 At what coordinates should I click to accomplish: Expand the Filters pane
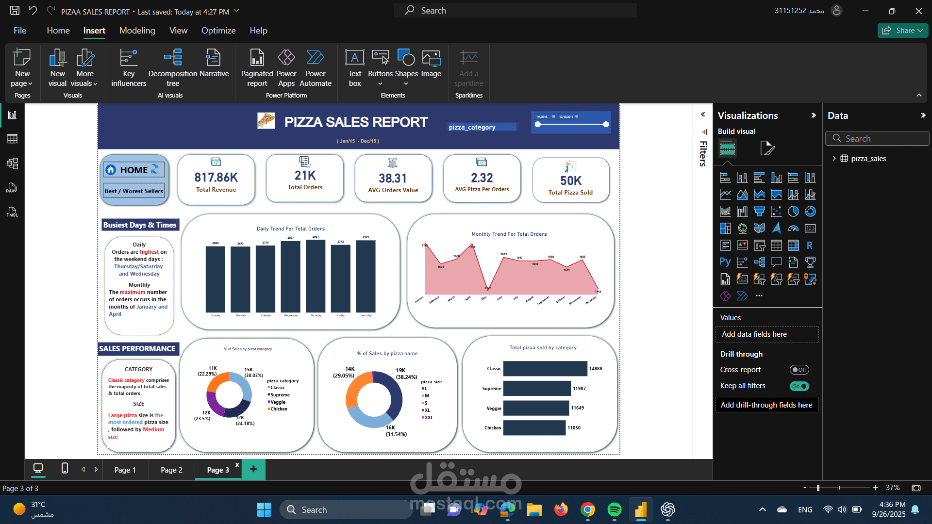point(703,115)
